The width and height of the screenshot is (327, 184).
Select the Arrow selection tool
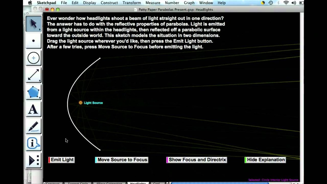(33, 23)
